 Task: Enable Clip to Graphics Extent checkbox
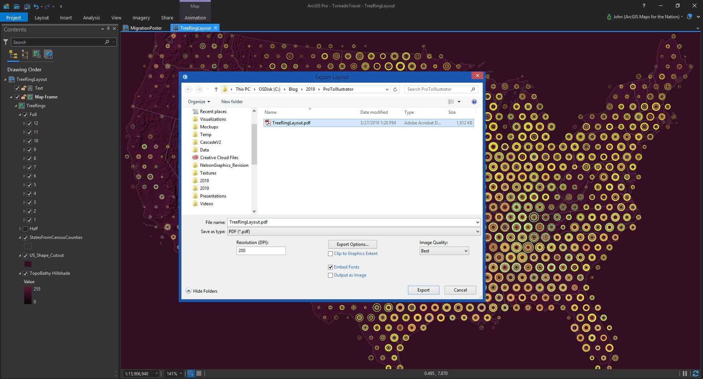coord(331,254)
